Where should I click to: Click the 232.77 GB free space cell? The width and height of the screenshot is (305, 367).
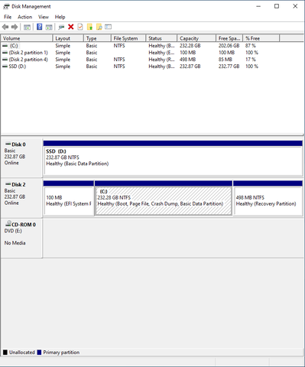pyautogui.click(x=229, y=67)
